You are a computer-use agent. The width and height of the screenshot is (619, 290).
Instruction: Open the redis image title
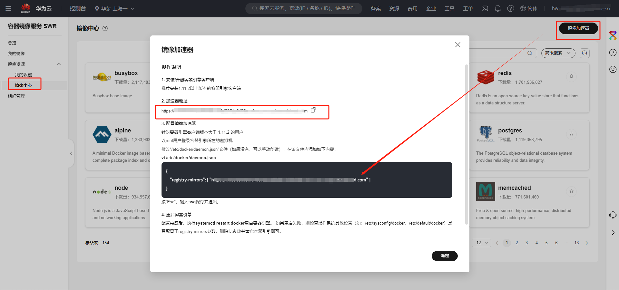[x=505, y=73]
